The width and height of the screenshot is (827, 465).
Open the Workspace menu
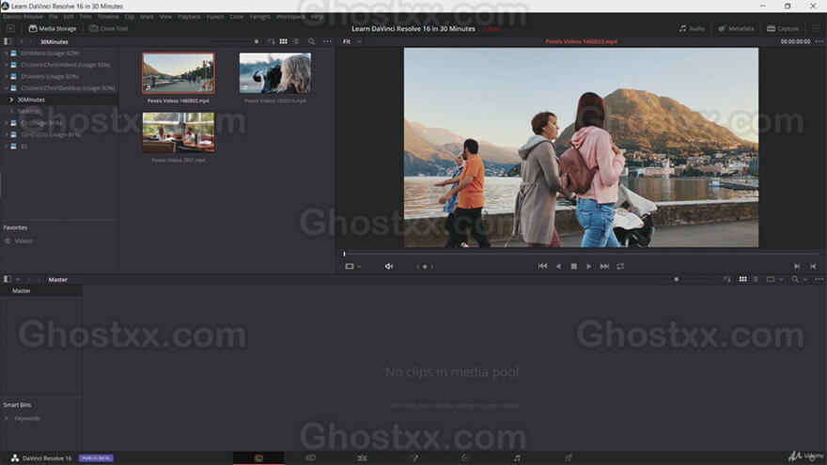[x=290, y=17]
